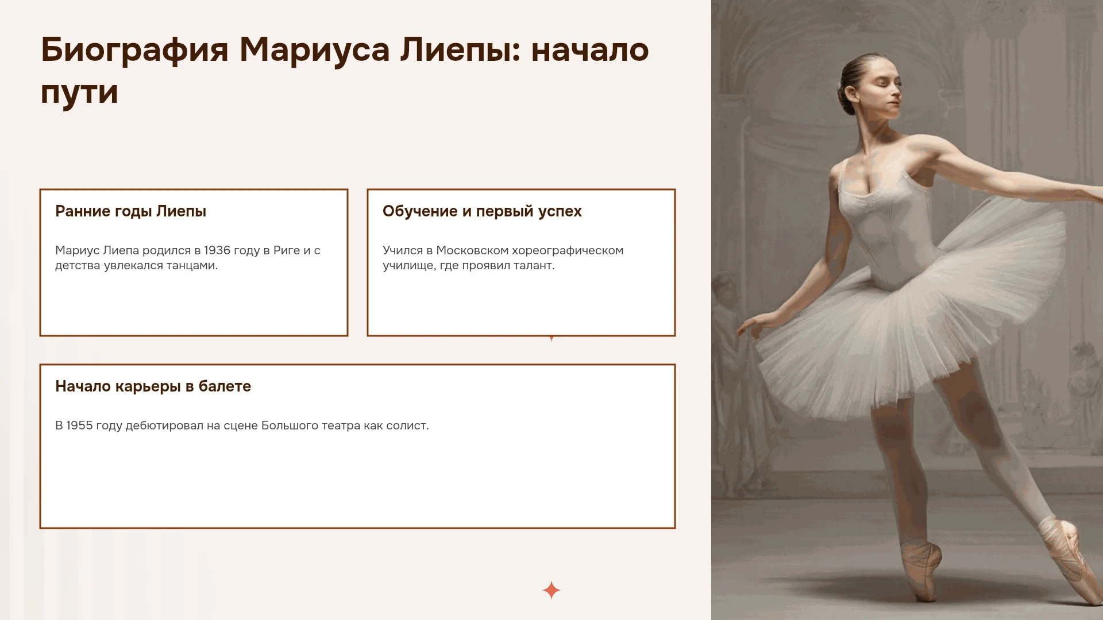Select the ballerina image on the right
The width and height of the screenshot is (1103, 620).
907,310
